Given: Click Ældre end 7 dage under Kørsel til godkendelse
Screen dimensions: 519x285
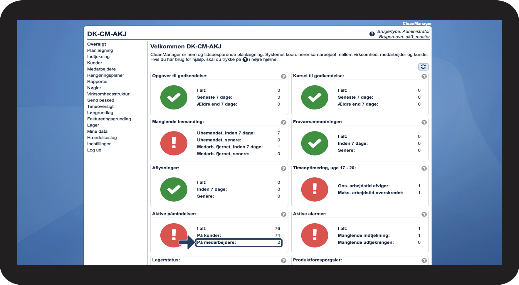Looking at the screenshot, I should click(x=379, y=104).
